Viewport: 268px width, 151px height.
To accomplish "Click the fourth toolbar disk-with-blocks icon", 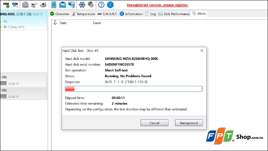I will click(34, 5).
